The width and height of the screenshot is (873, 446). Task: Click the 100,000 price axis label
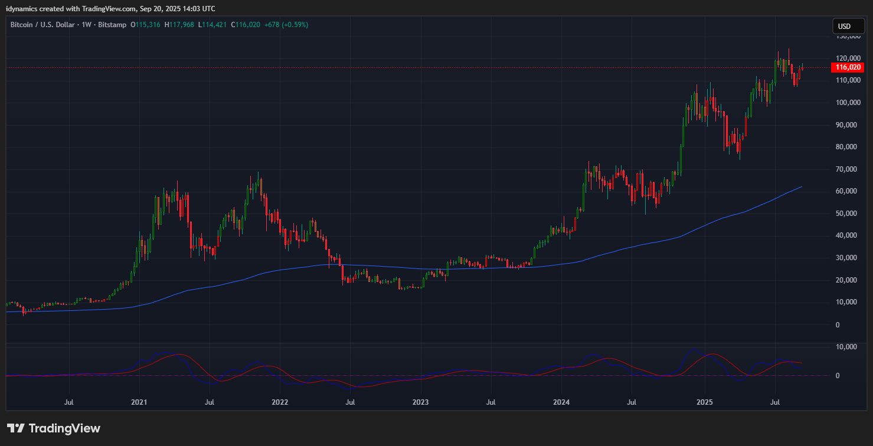[849, 103]
